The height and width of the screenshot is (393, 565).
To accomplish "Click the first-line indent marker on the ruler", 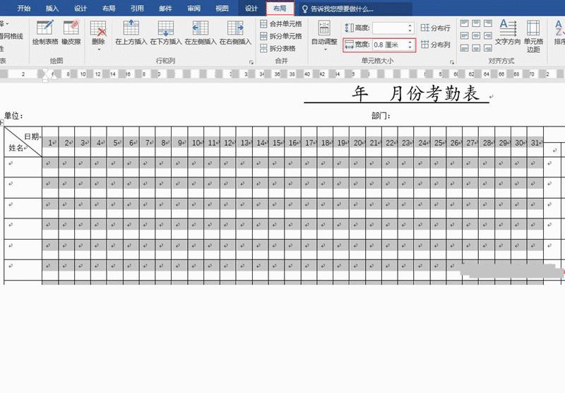I will 45,71.
